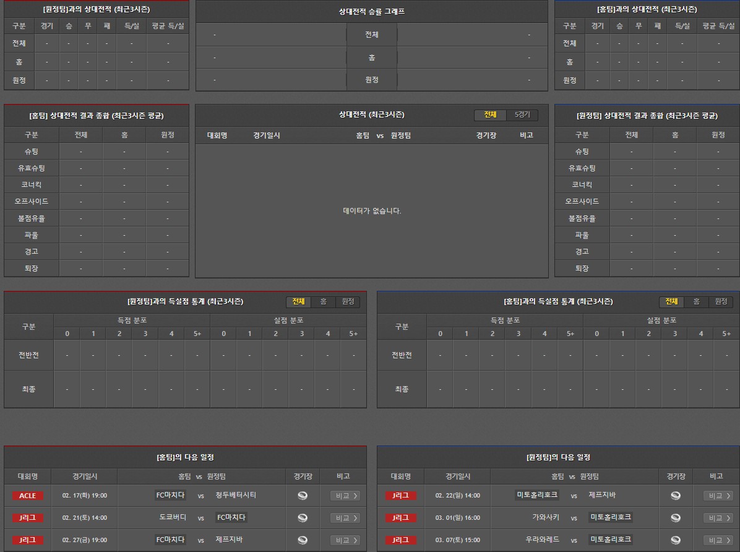The height and width of the screenshot is (552, 740).
Task: Click team name 청두베터시티 in home schedule
Action: pos(236,495)
